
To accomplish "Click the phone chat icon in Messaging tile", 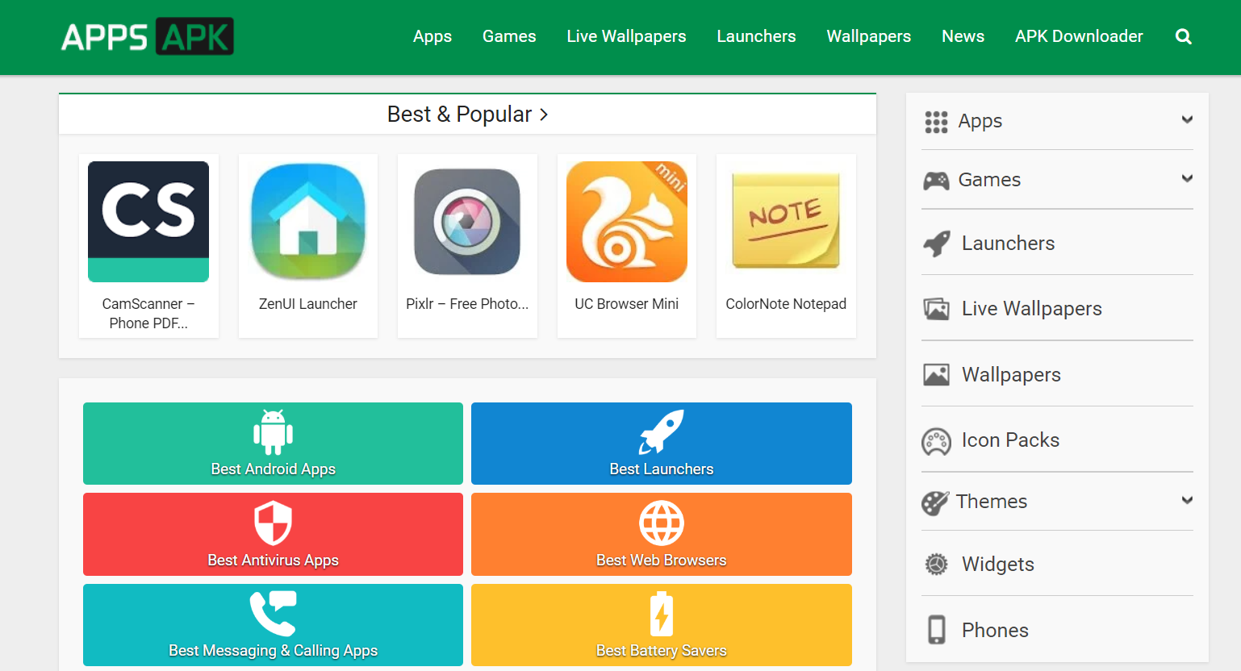I will pos(273,614).
